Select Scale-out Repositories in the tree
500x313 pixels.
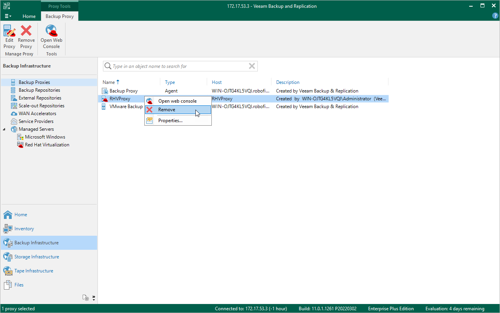click(x=41, y=106)
